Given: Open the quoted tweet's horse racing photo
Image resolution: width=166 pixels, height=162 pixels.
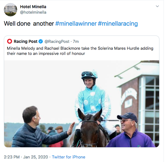Looking at the screenshot, I should 82,104.
